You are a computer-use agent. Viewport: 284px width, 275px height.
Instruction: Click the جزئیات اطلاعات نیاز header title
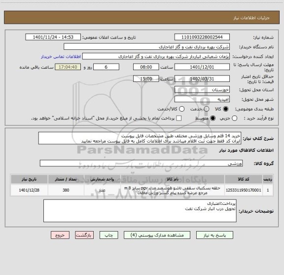[251, 18]
